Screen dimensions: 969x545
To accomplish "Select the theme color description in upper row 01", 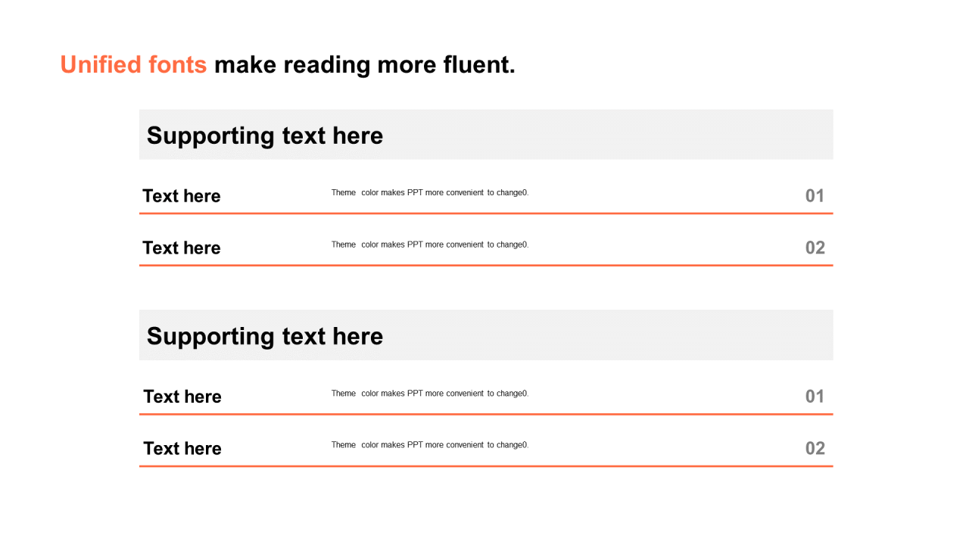I will tap(430, 192).
